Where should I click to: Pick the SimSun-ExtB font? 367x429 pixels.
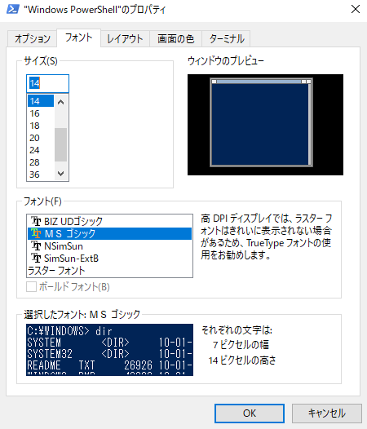coord(109,259)
